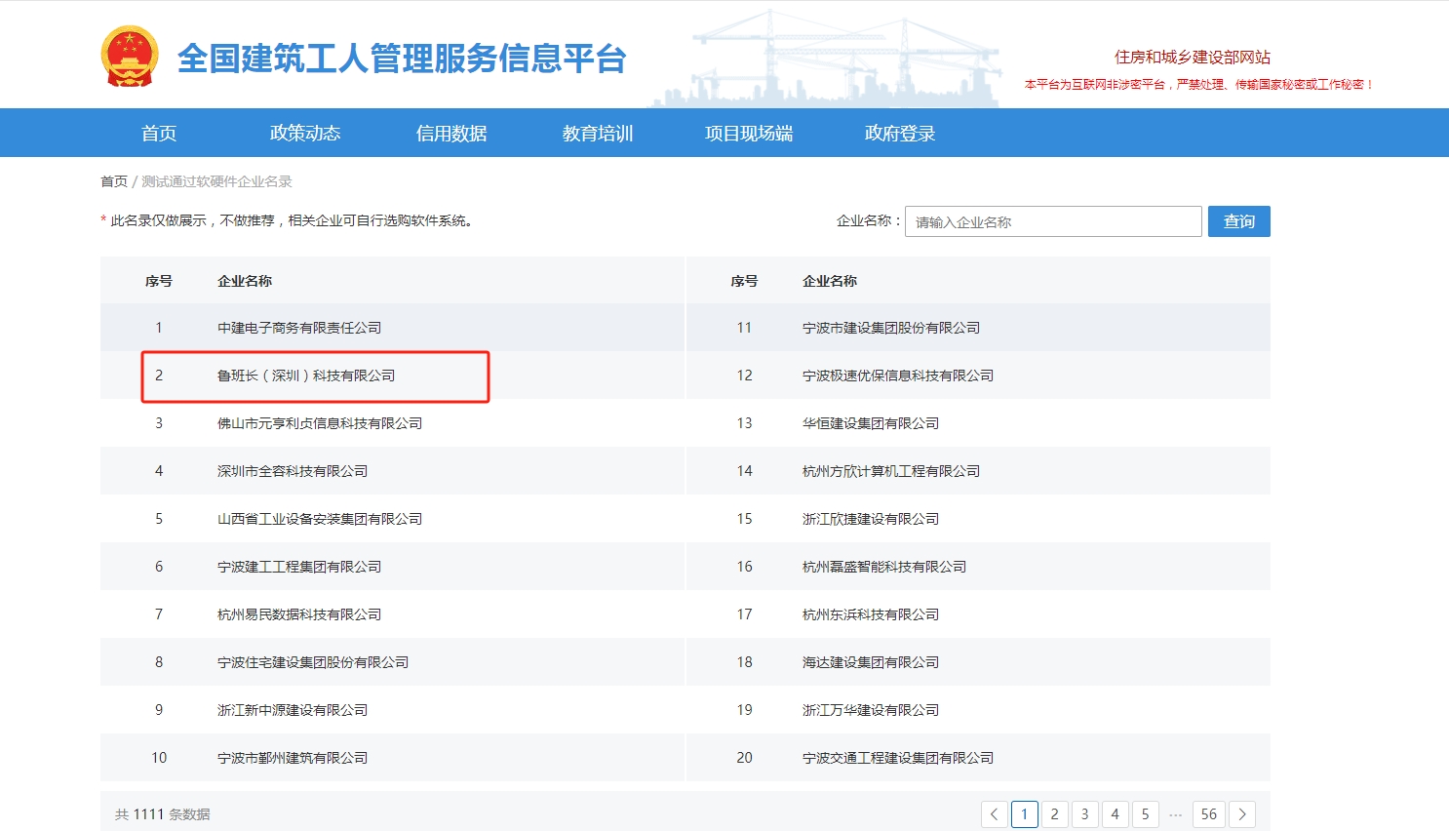Open the 教育培训 section
The width and height of the screenshot is (1449, 831).
598,133
